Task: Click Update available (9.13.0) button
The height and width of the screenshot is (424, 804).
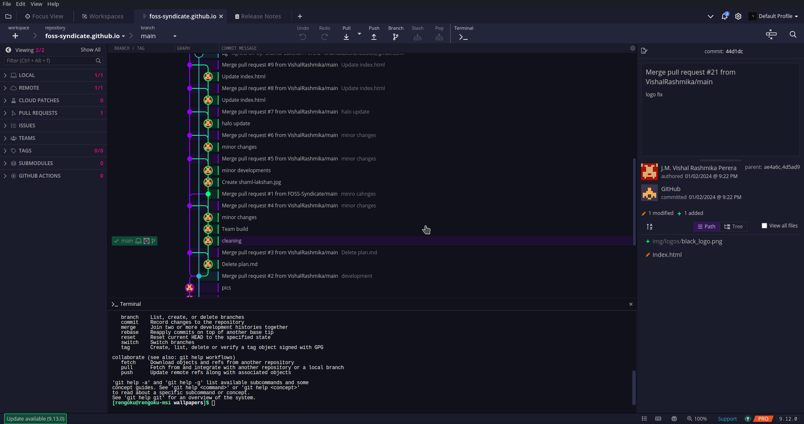Action: [36, 419]
